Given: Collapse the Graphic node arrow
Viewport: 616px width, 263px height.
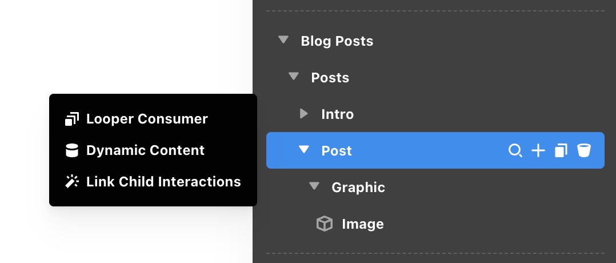Looking at the screenshot, I should coord(314,187).
